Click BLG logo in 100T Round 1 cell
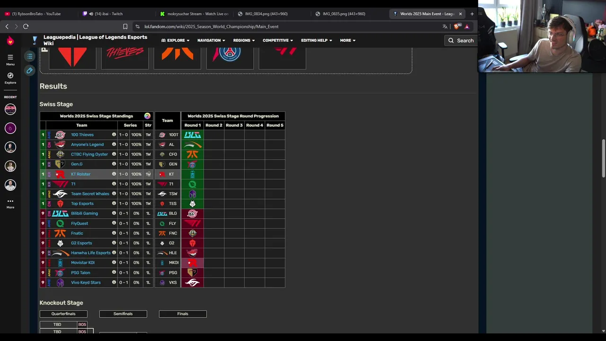This screenshot has height=341, width=606. coord(192,135)
